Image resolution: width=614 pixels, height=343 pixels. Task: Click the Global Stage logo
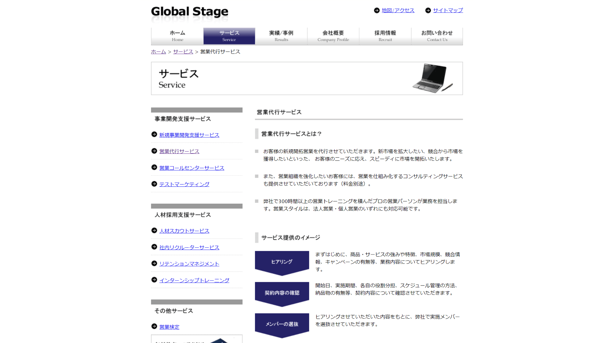(x=190, y=13)
